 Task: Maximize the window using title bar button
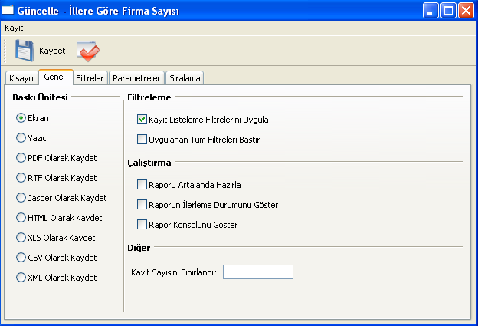(448, 11)
